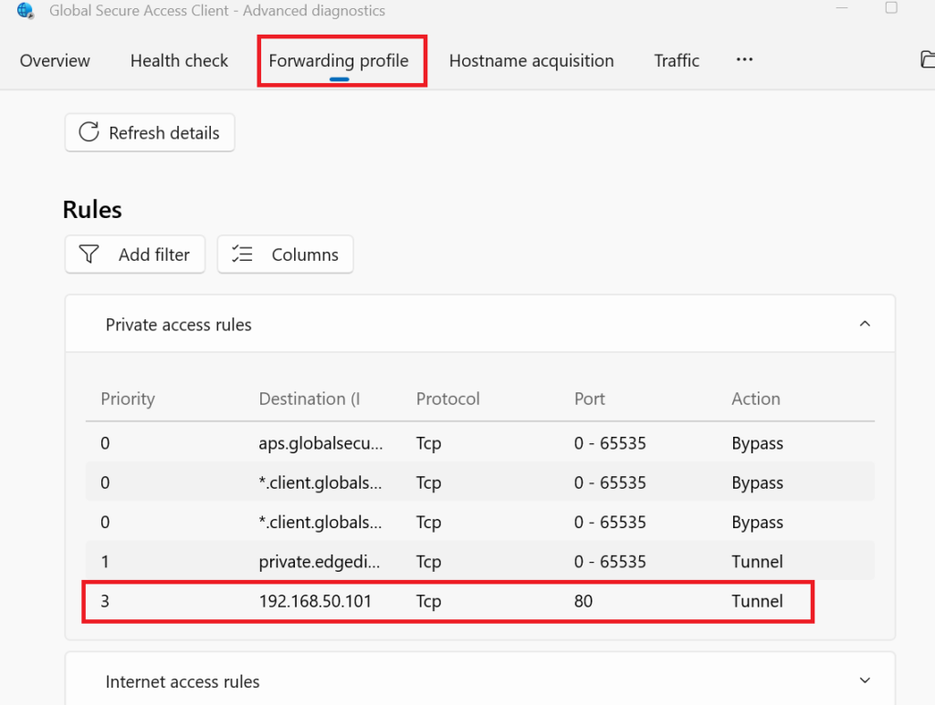Click the Destination column header
The image size is (935, 705).
click(x=310, y=399)
